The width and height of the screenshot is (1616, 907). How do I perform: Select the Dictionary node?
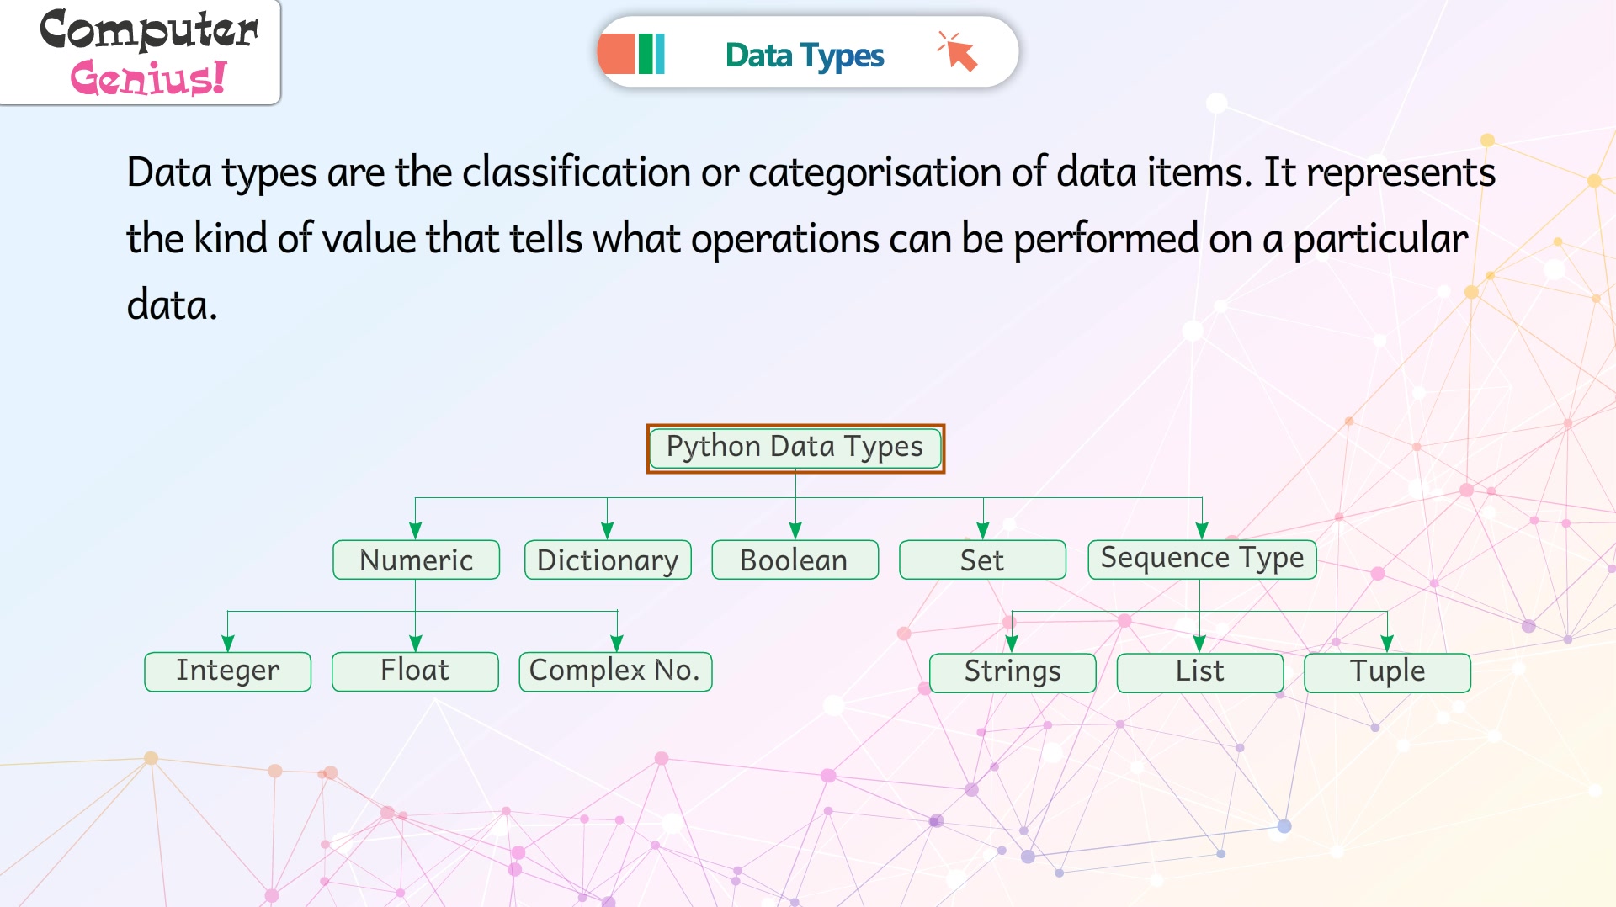click(608, 560)
